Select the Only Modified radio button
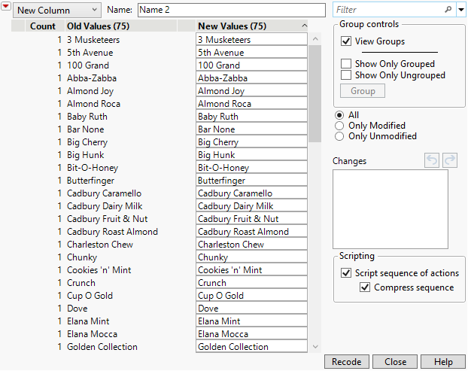 (x=340, y=126)
